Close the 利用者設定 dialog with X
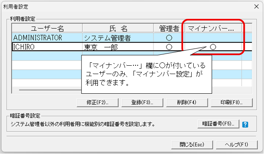264x154 pixels. [x=256, y=7]
